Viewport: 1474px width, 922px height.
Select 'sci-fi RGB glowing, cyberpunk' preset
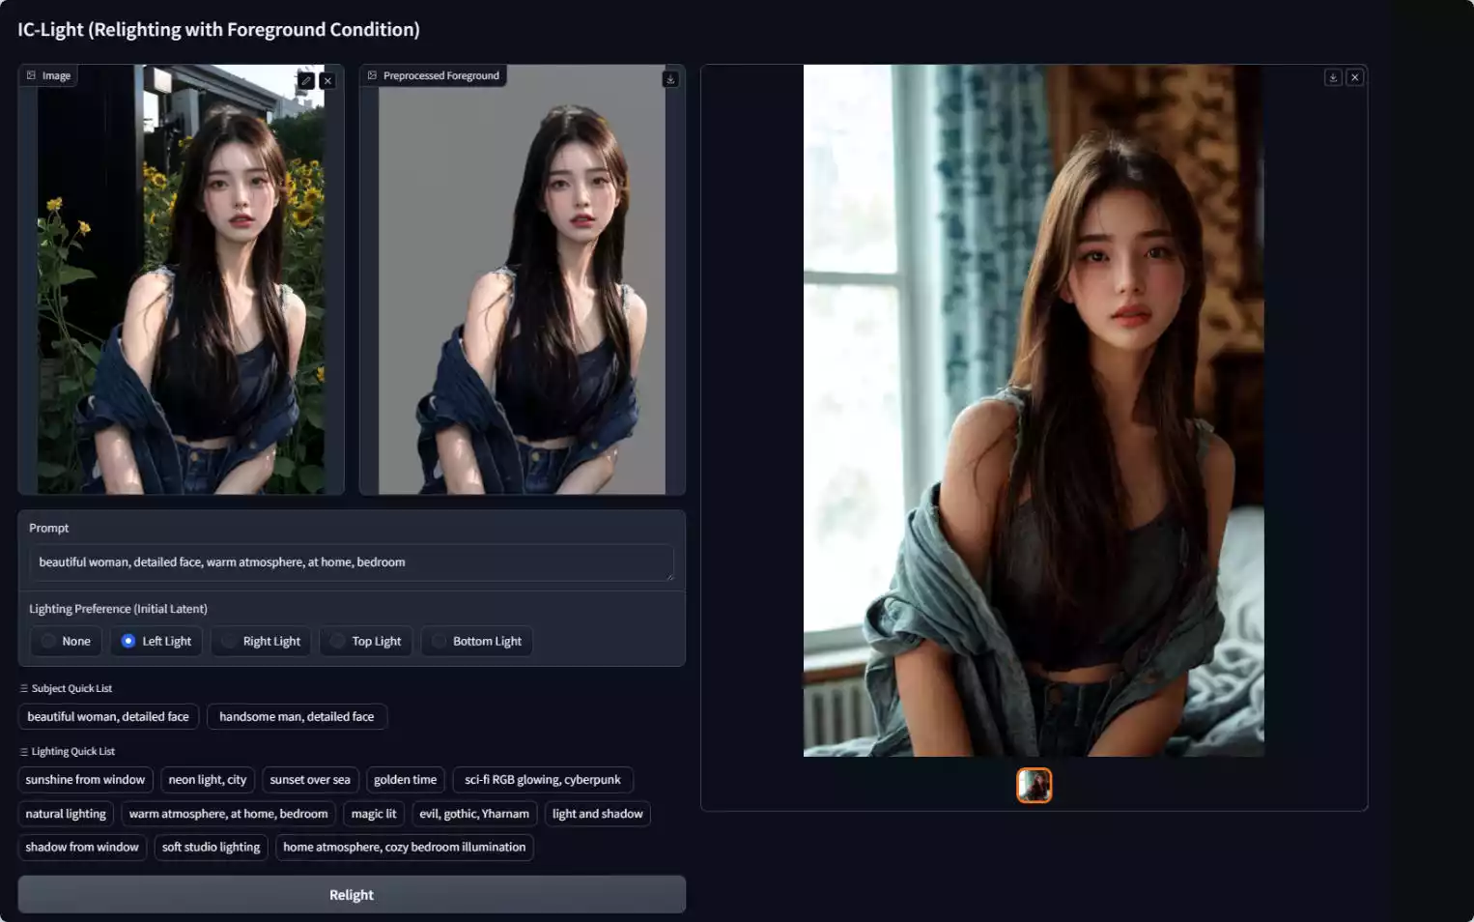542,780
